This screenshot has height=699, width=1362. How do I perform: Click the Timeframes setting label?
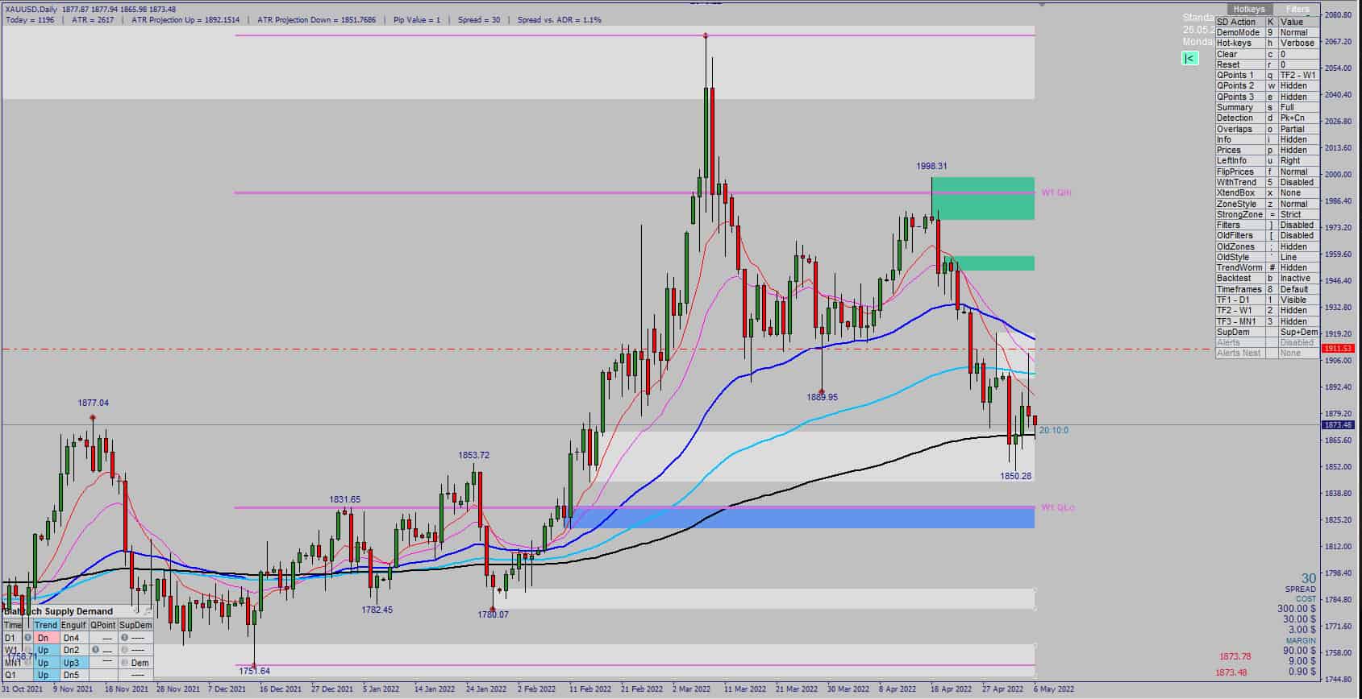pyautogui.click(x=1239, y=289)
